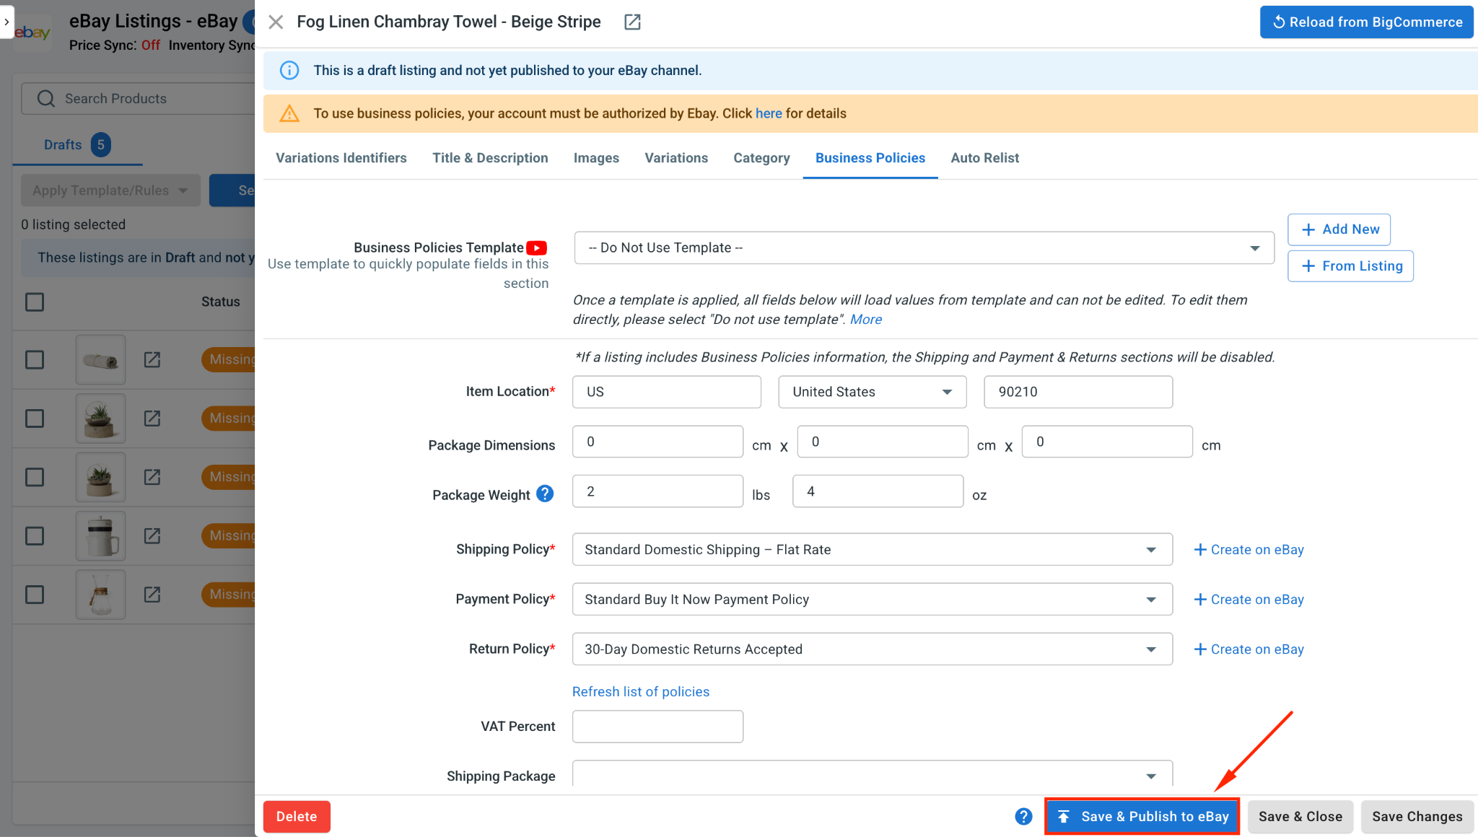
Task: Check the box for the last draft listing
Action: pos(35,595)
